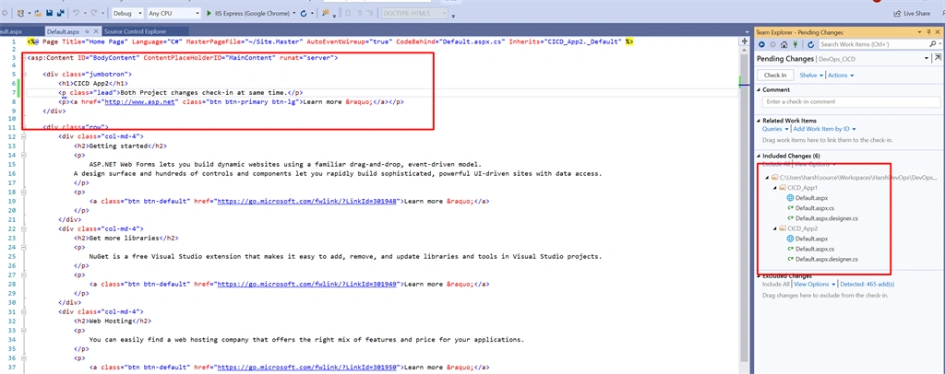
Task: Collapse the Included Changes section
Action: coord(759,156)
